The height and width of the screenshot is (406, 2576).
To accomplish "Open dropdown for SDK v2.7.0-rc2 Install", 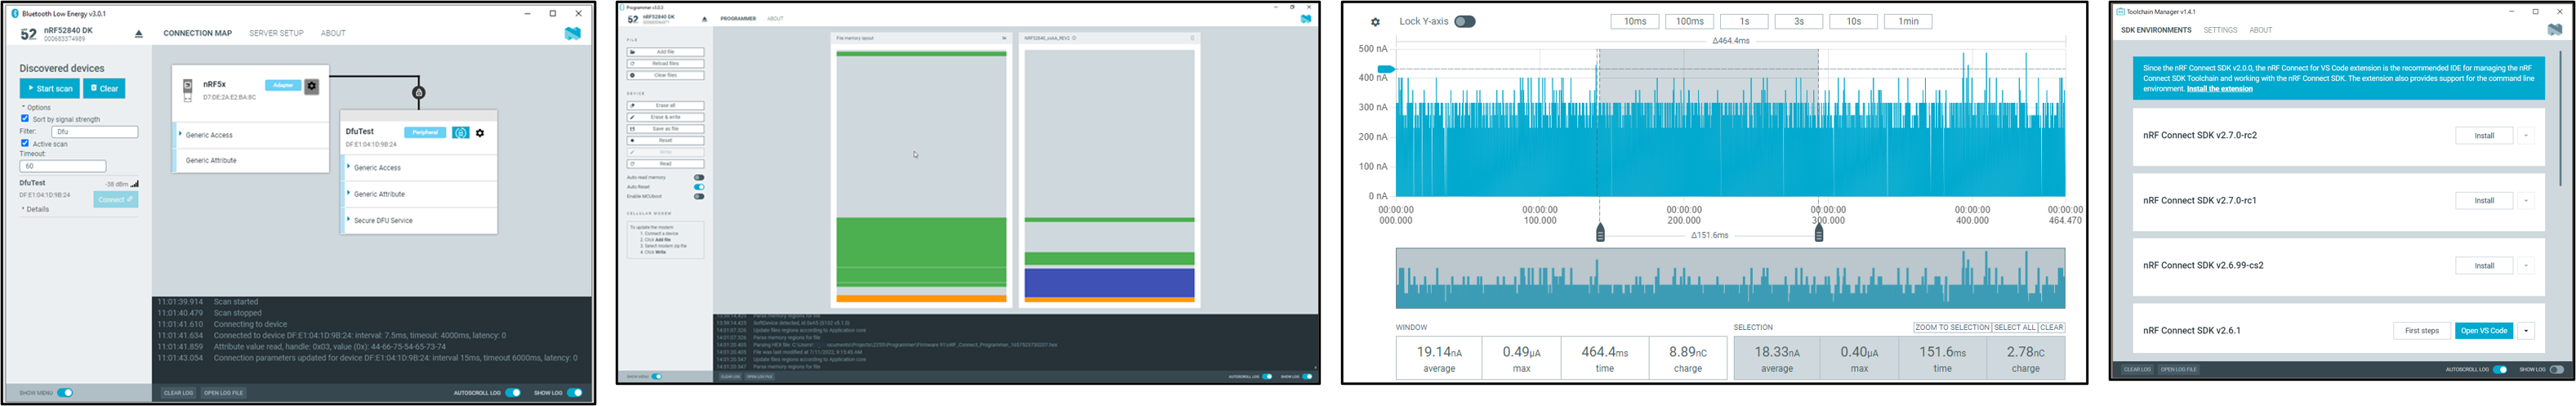I will (2526, 136).
